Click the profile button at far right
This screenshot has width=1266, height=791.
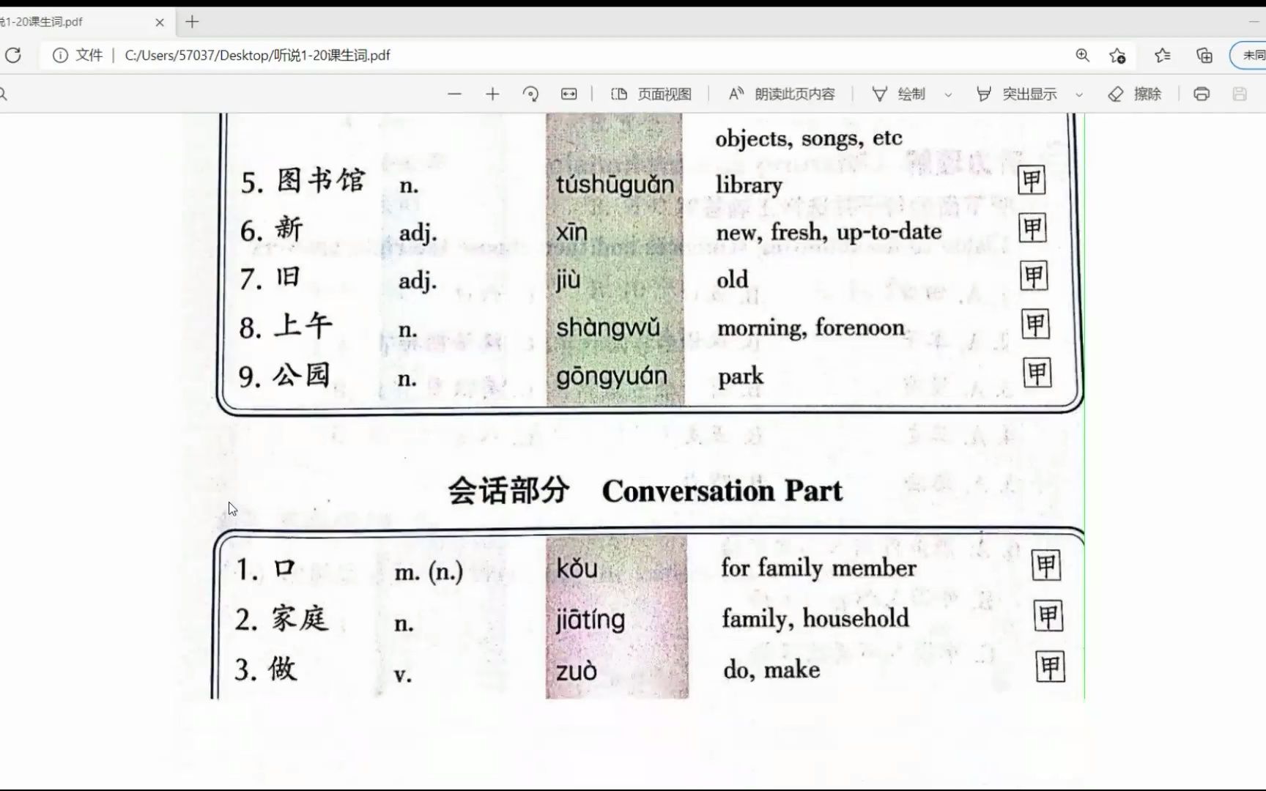click(1250, 55)
